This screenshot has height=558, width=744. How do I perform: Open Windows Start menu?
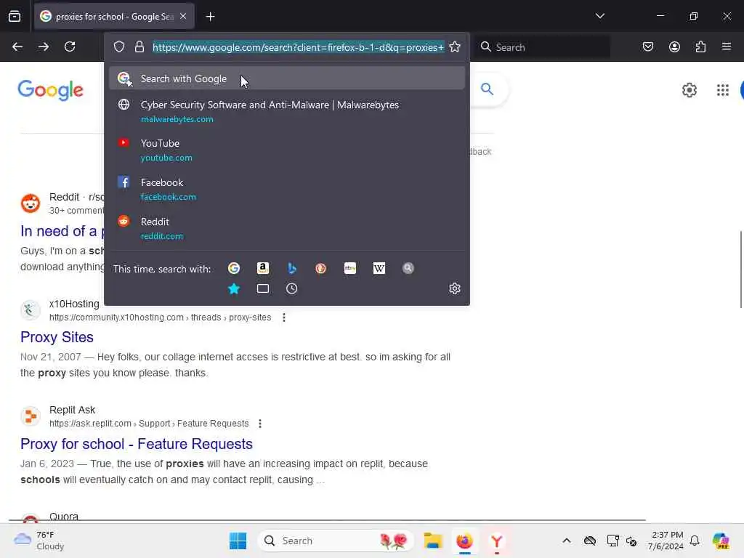point(238,541)
